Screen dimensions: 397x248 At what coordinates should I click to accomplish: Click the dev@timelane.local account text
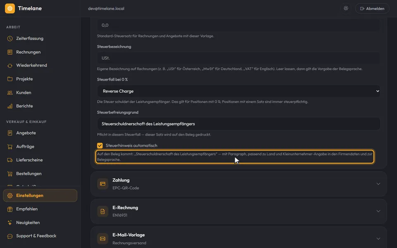click(106, 8)
